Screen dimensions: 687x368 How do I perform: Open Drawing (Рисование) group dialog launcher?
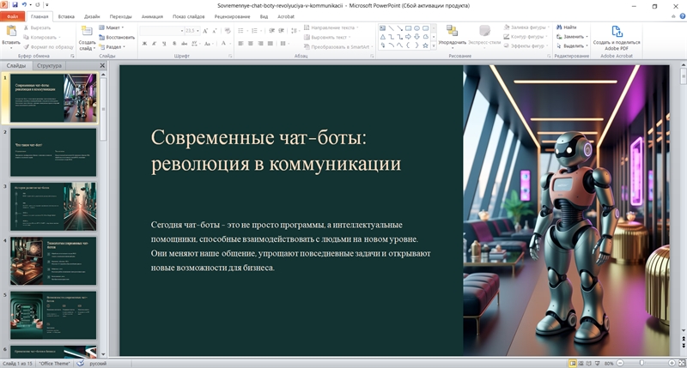click(549, 56)
